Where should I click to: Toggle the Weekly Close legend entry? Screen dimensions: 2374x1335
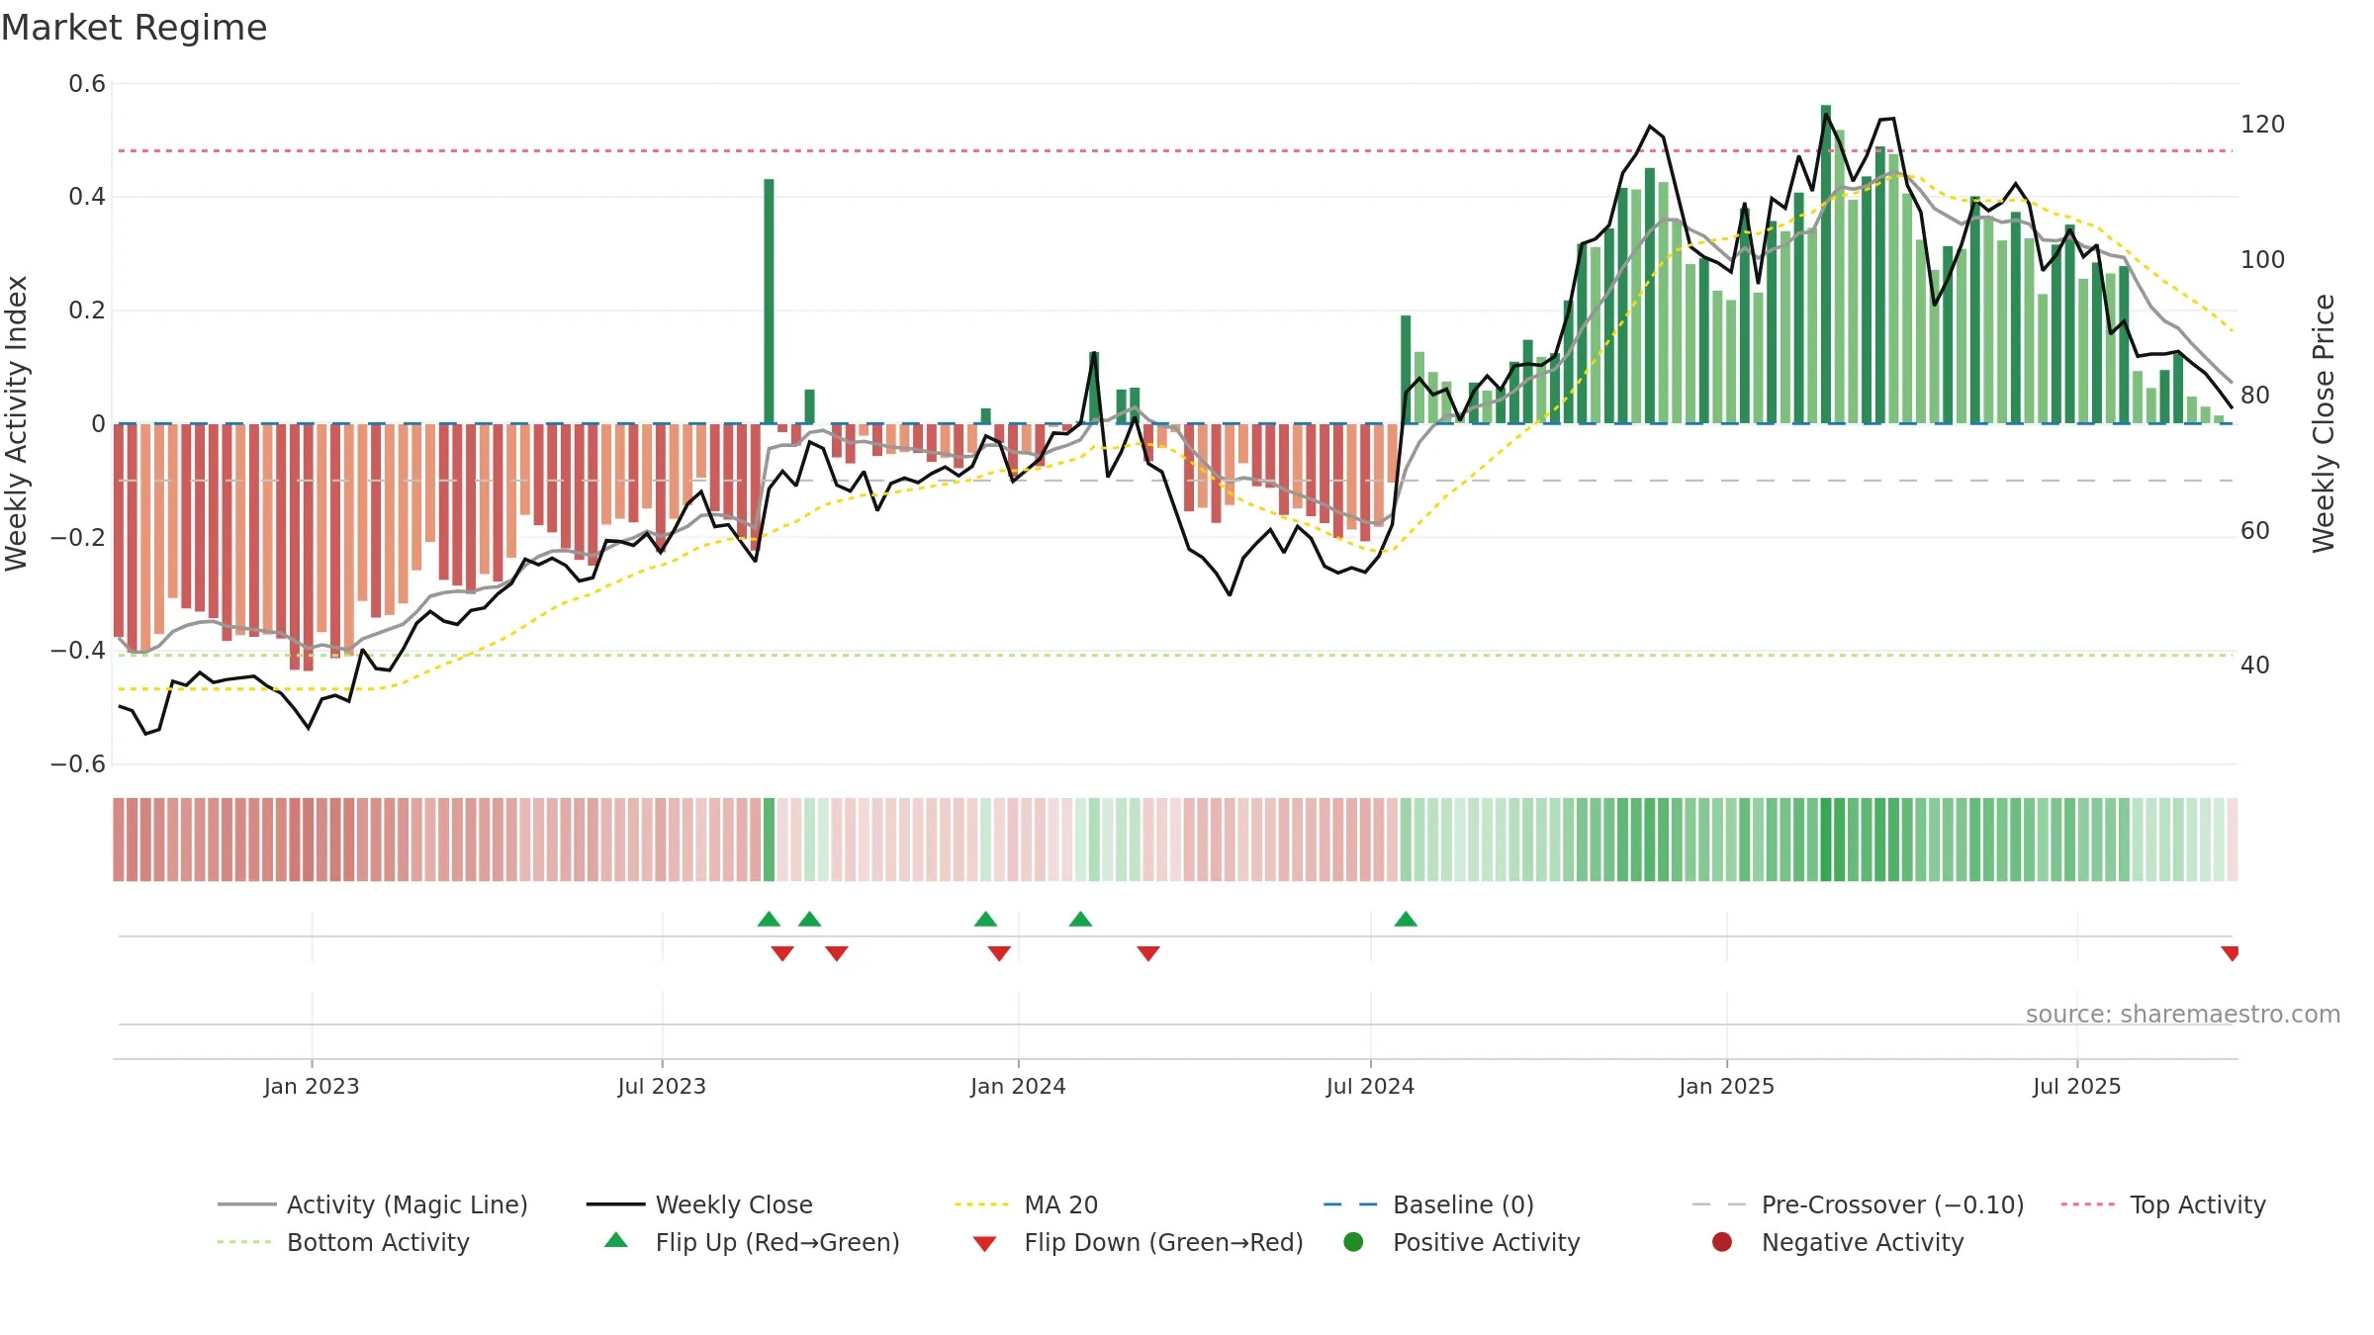click(x=699, y=1204)
